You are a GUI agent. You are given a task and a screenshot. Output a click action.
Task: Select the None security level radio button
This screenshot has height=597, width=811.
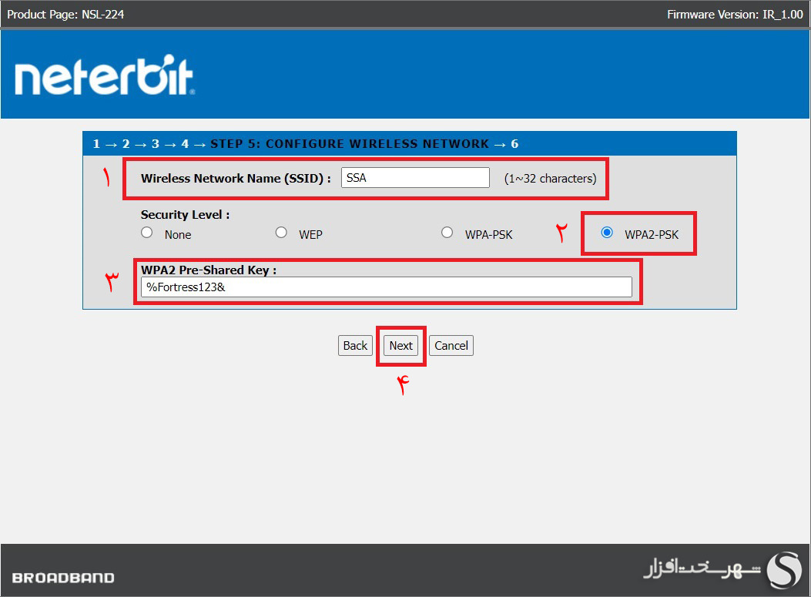[x=147, y=233]
